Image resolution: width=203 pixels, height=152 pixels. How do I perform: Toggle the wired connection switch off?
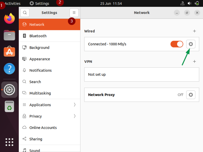177,44
